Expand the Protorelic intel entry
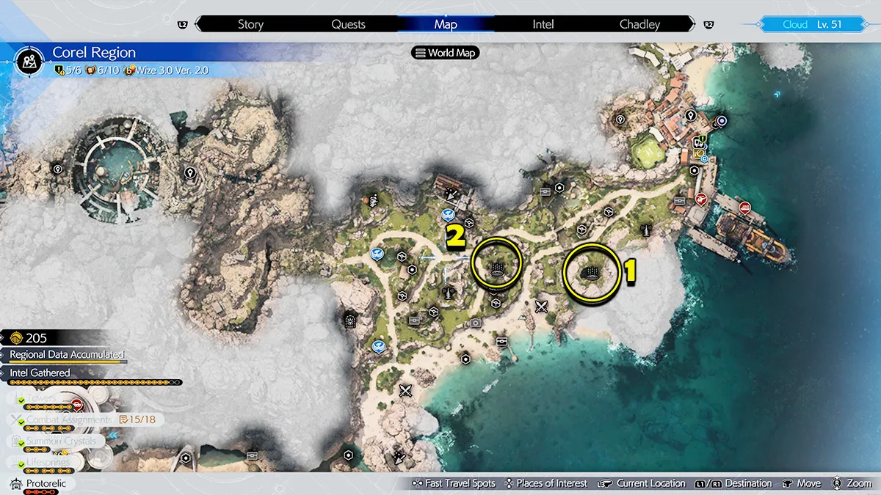The image size is (881, 495). [x=44, y=484]
